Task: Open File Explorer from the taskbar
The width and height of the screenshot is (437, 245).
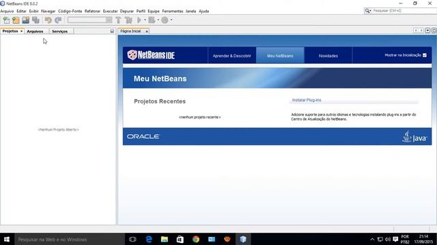Action: (165, 239)
